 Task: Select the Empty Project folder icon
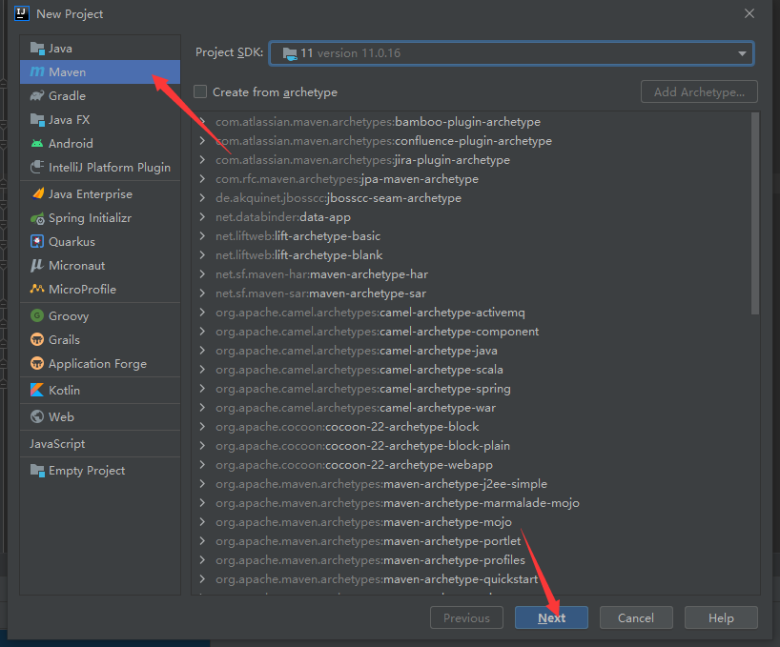click(x=37, y=470)
